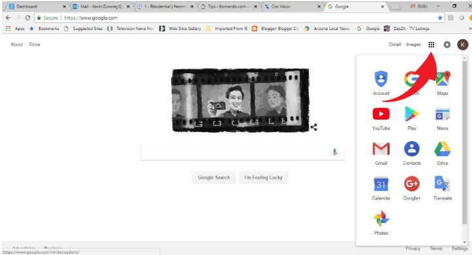The height and width of the screenshot is (255, 472).
Task: Open the Google+ app icon
Action: pyautogui.click(x=411, y=184)
